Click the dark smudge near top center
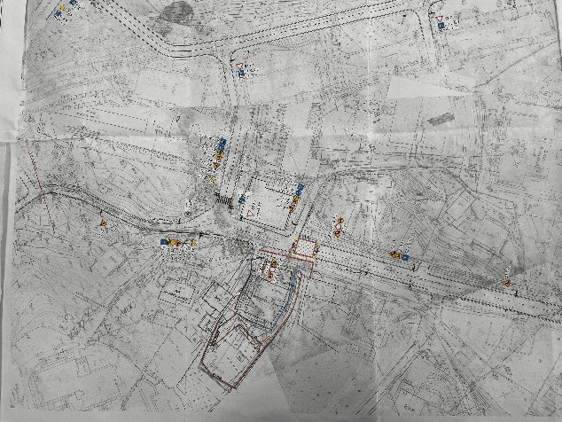The height and width of the screenshot is (422, 562). 182,13
